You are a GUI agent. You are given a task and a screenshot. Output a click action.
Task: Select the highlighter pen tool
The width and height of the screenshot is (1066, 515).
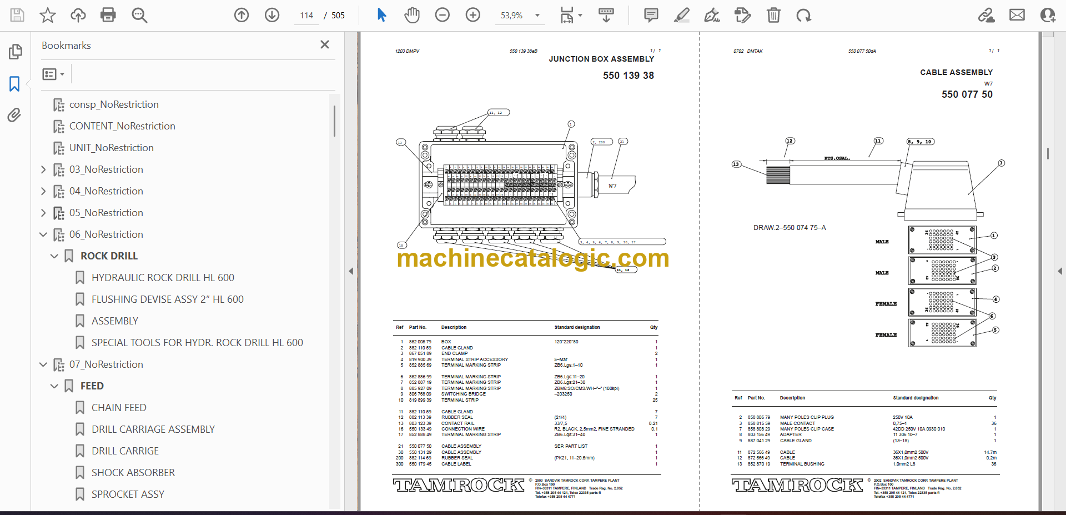pos(682,15)
